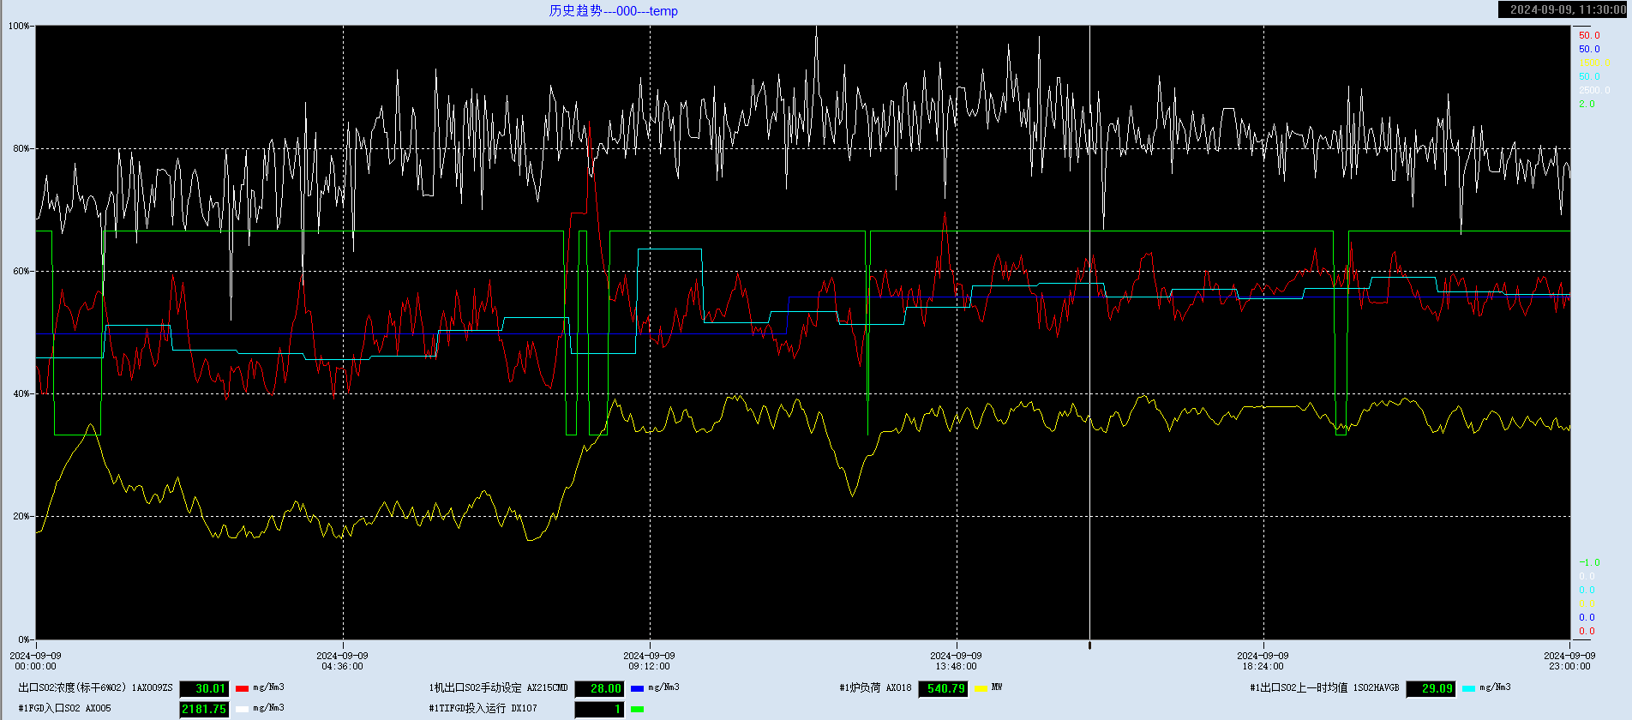Image resolution: width=1632 pixels, height=720 pixels.
Task: Click the yellow upper range value 1500.0
Action: click(x=1594, y=64)
